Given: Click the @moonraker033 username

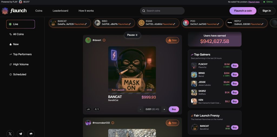Looking at the screenshot, I should tap(101, 123).
